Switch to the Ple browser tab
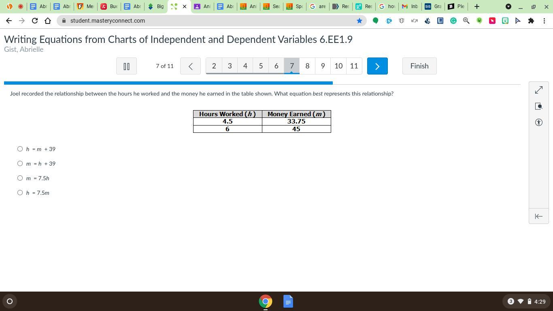 (x=457, y=6)
